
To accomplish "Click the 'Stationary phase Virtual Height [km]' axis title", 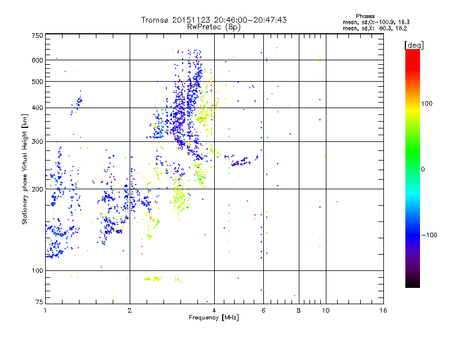I will tap(24, 169).
